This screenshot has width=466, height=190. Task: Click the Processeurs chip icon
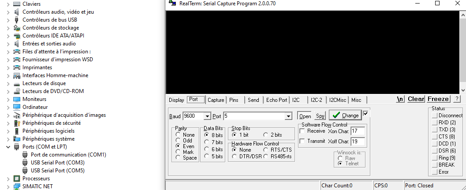[x=17, y=179]
